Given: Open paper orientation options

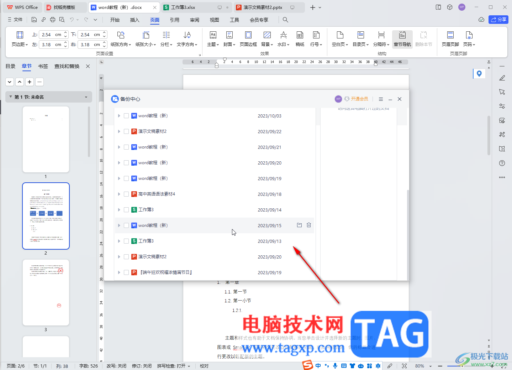Looking at the screenshot, I should click(121, 39).
